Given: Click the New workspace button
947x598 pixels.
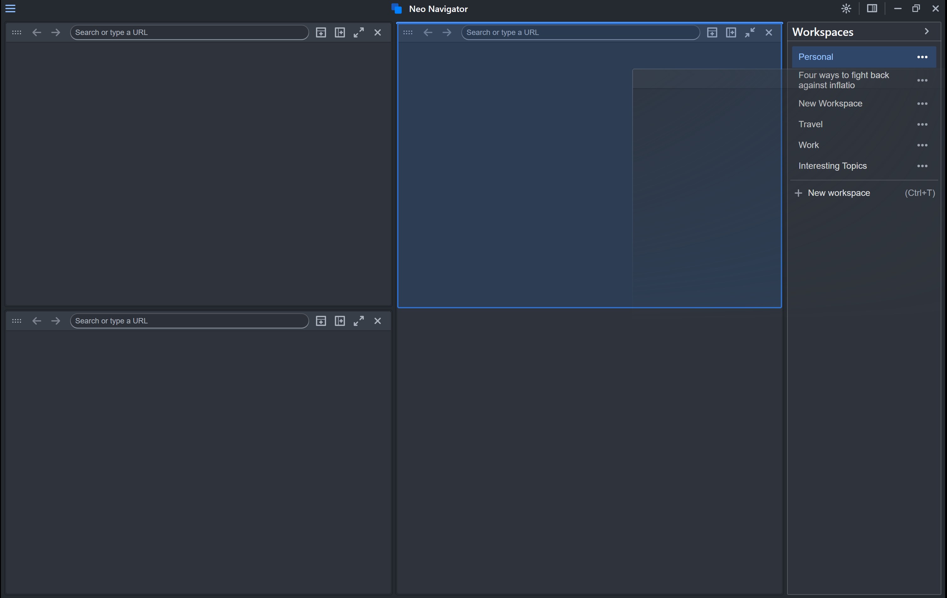Looking at the screenshot, I should [838, 193].
